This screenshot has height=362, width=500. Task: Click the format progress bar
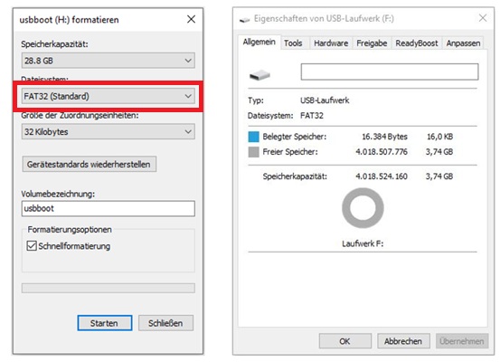pyautogui.click(x=108, y=288)
